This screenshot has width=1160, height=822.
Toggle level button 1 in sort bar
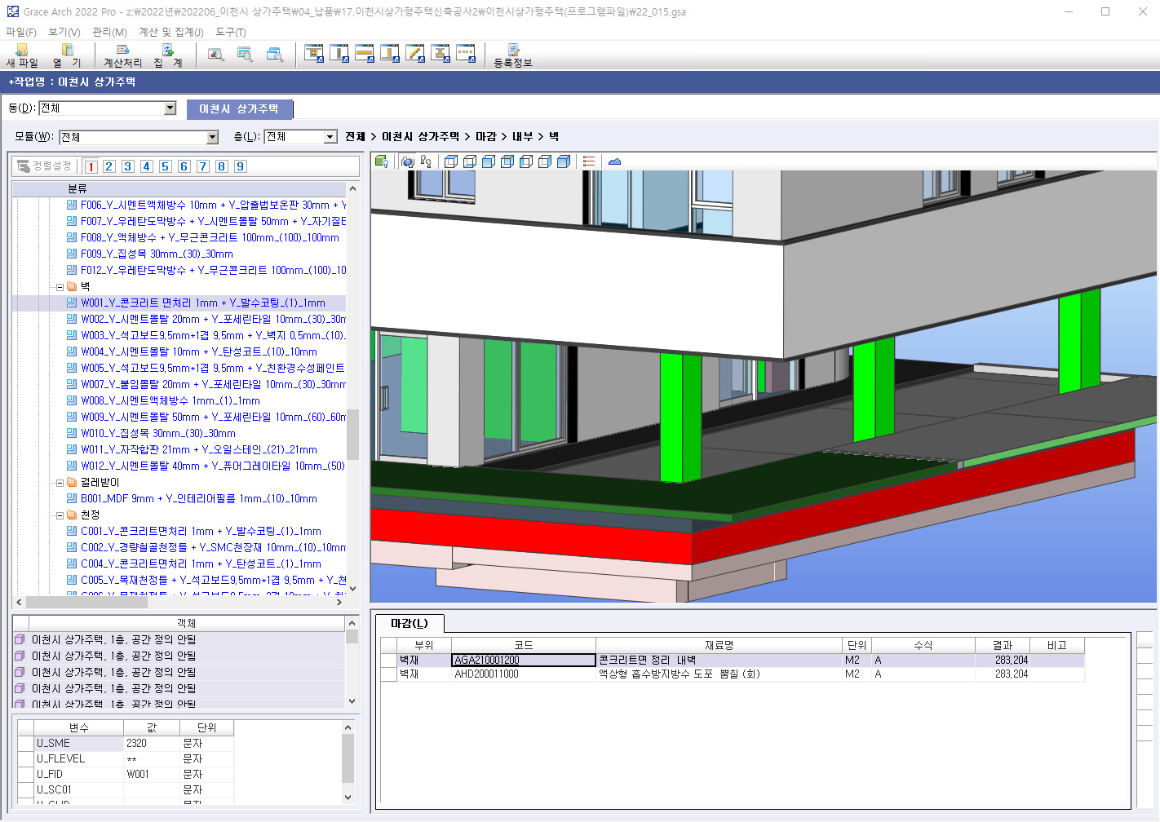point(91,166)
